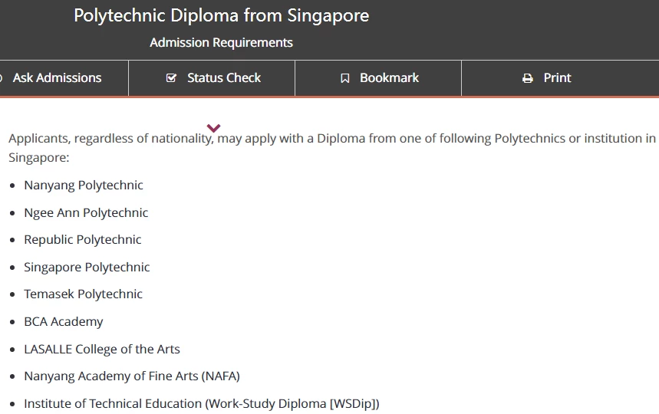Click the Admission Requirements subtitle

222,42
